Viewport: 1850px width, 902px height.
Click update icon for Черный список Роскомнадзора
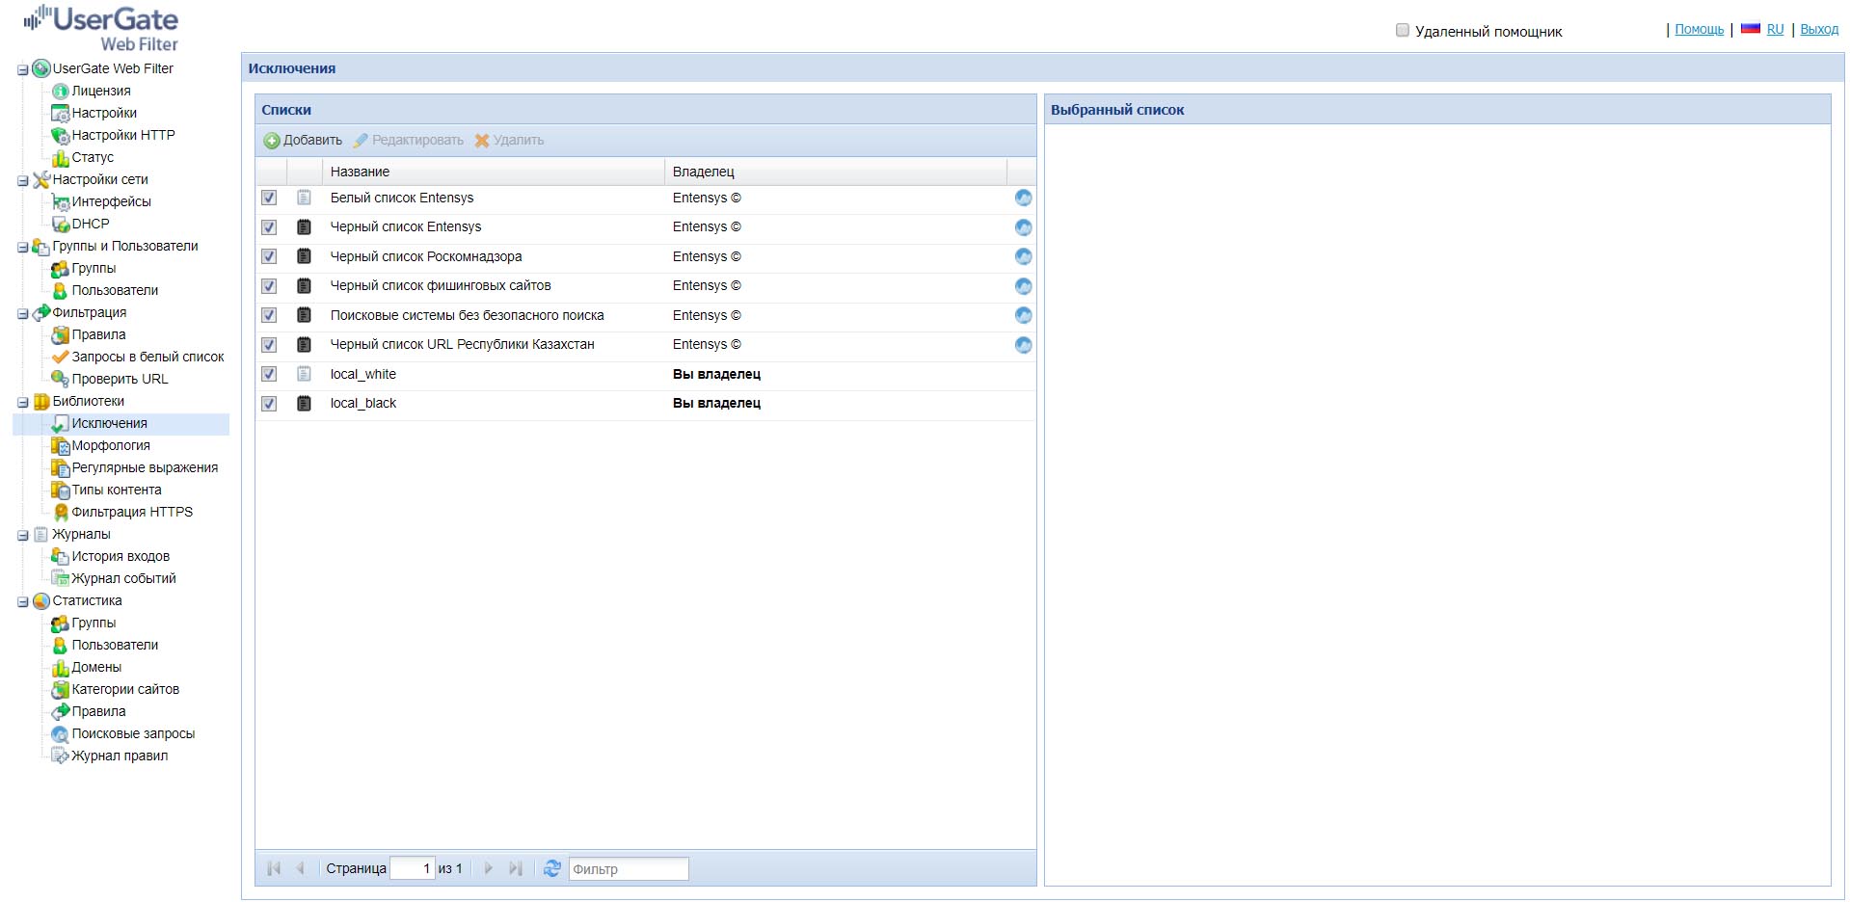[x=1023, y=256]
